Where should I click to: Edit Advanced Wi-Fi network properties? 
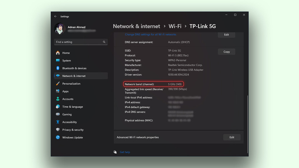click(x=232, y=137)
